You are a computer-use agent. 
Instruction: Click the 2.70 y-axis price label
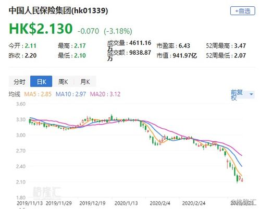click(x=21, y=151)
